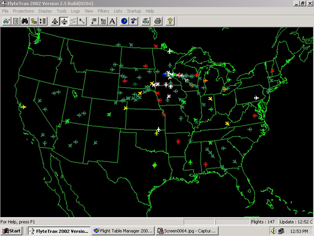Viewport: 314px width, 236px height.
Task: Select the green plane in Colorado
Action: (109, 114)
